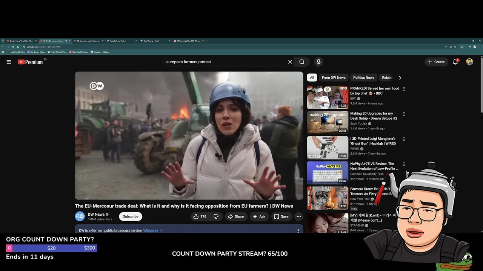This screenshot has width=483, height=271.
Task: Close the Electro Swing Vocal Mix tab
Action: click(x=36, y=41)
